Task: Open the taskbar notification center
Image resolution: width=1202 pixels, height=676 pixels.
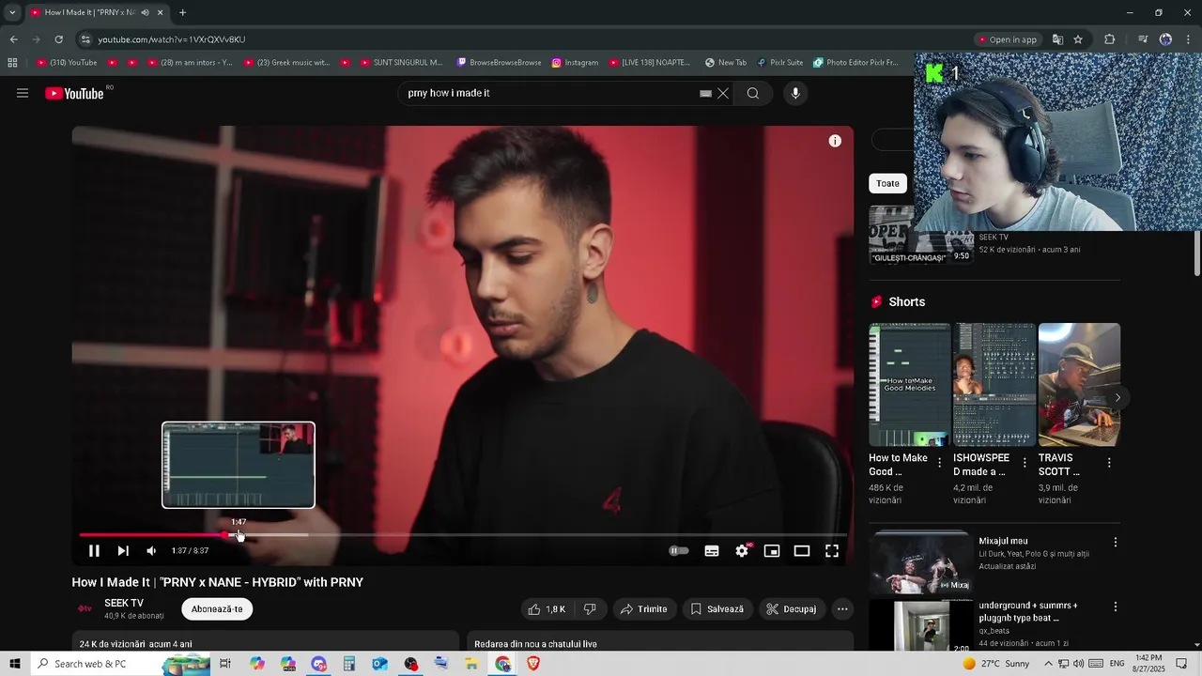Action: (x=1181, y=664)
